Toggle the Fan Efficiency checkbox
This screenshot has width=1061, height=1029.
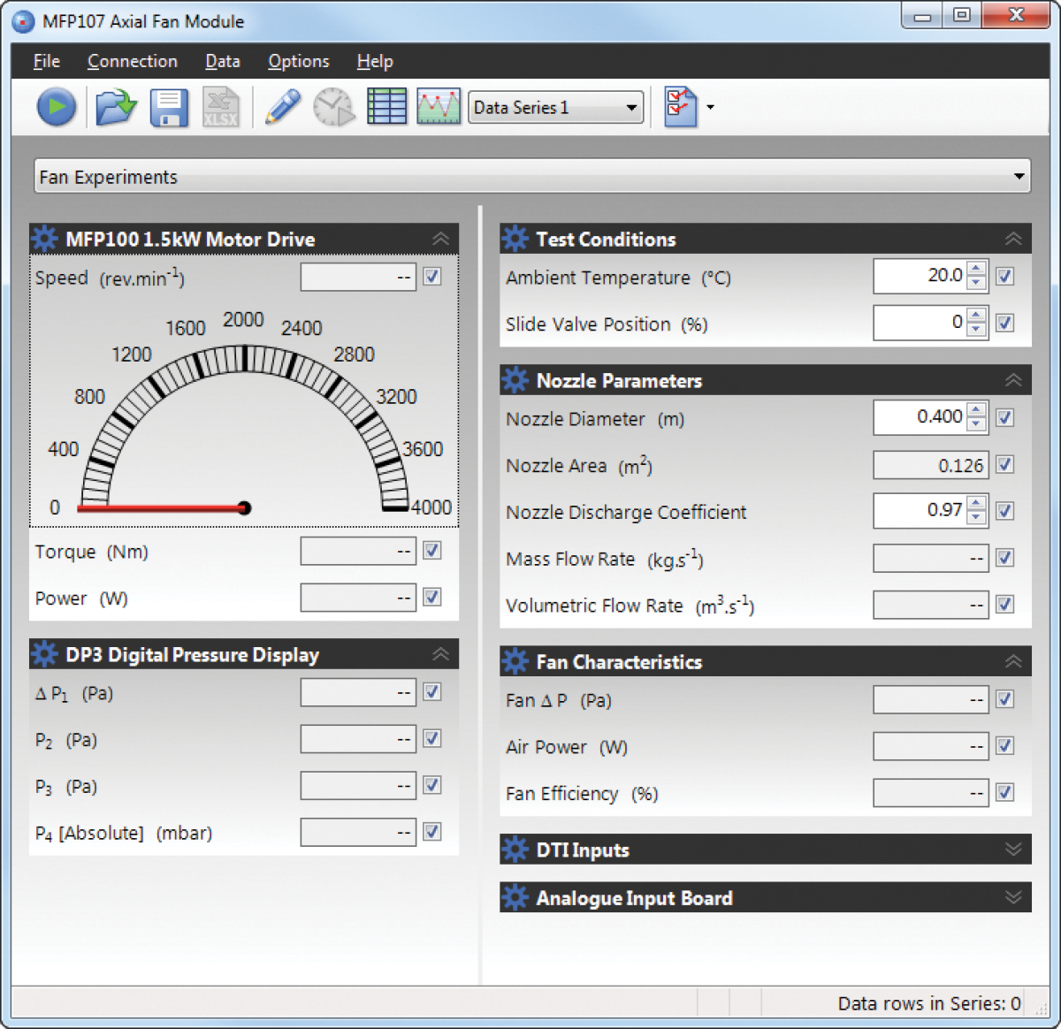(x=1005, y=793)
